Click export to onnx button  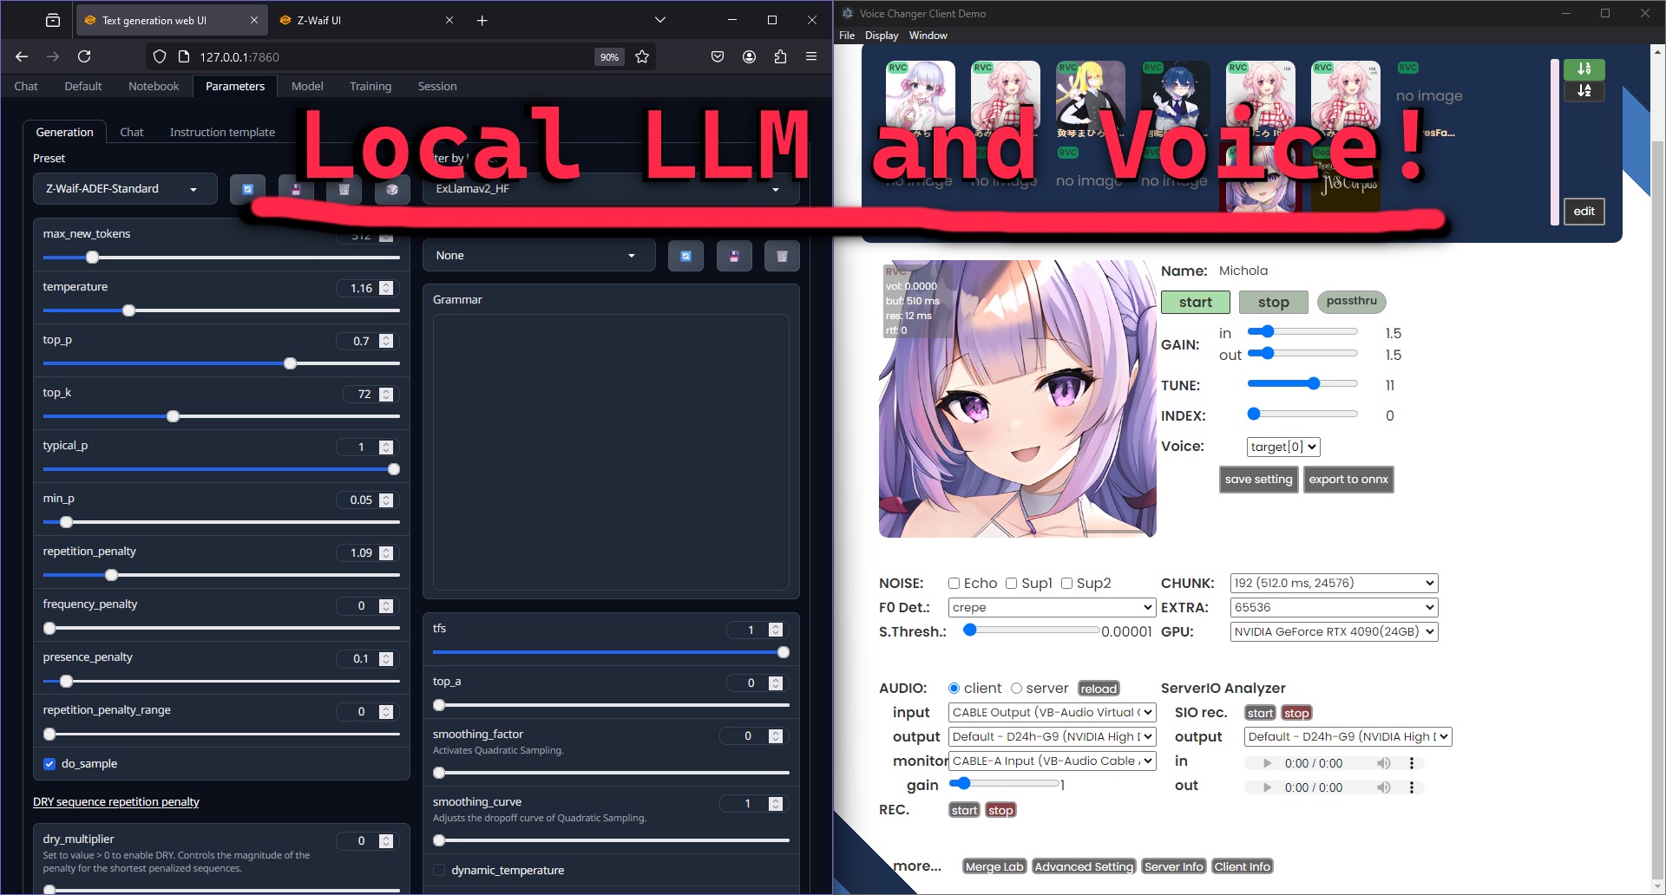[1348, 480]
